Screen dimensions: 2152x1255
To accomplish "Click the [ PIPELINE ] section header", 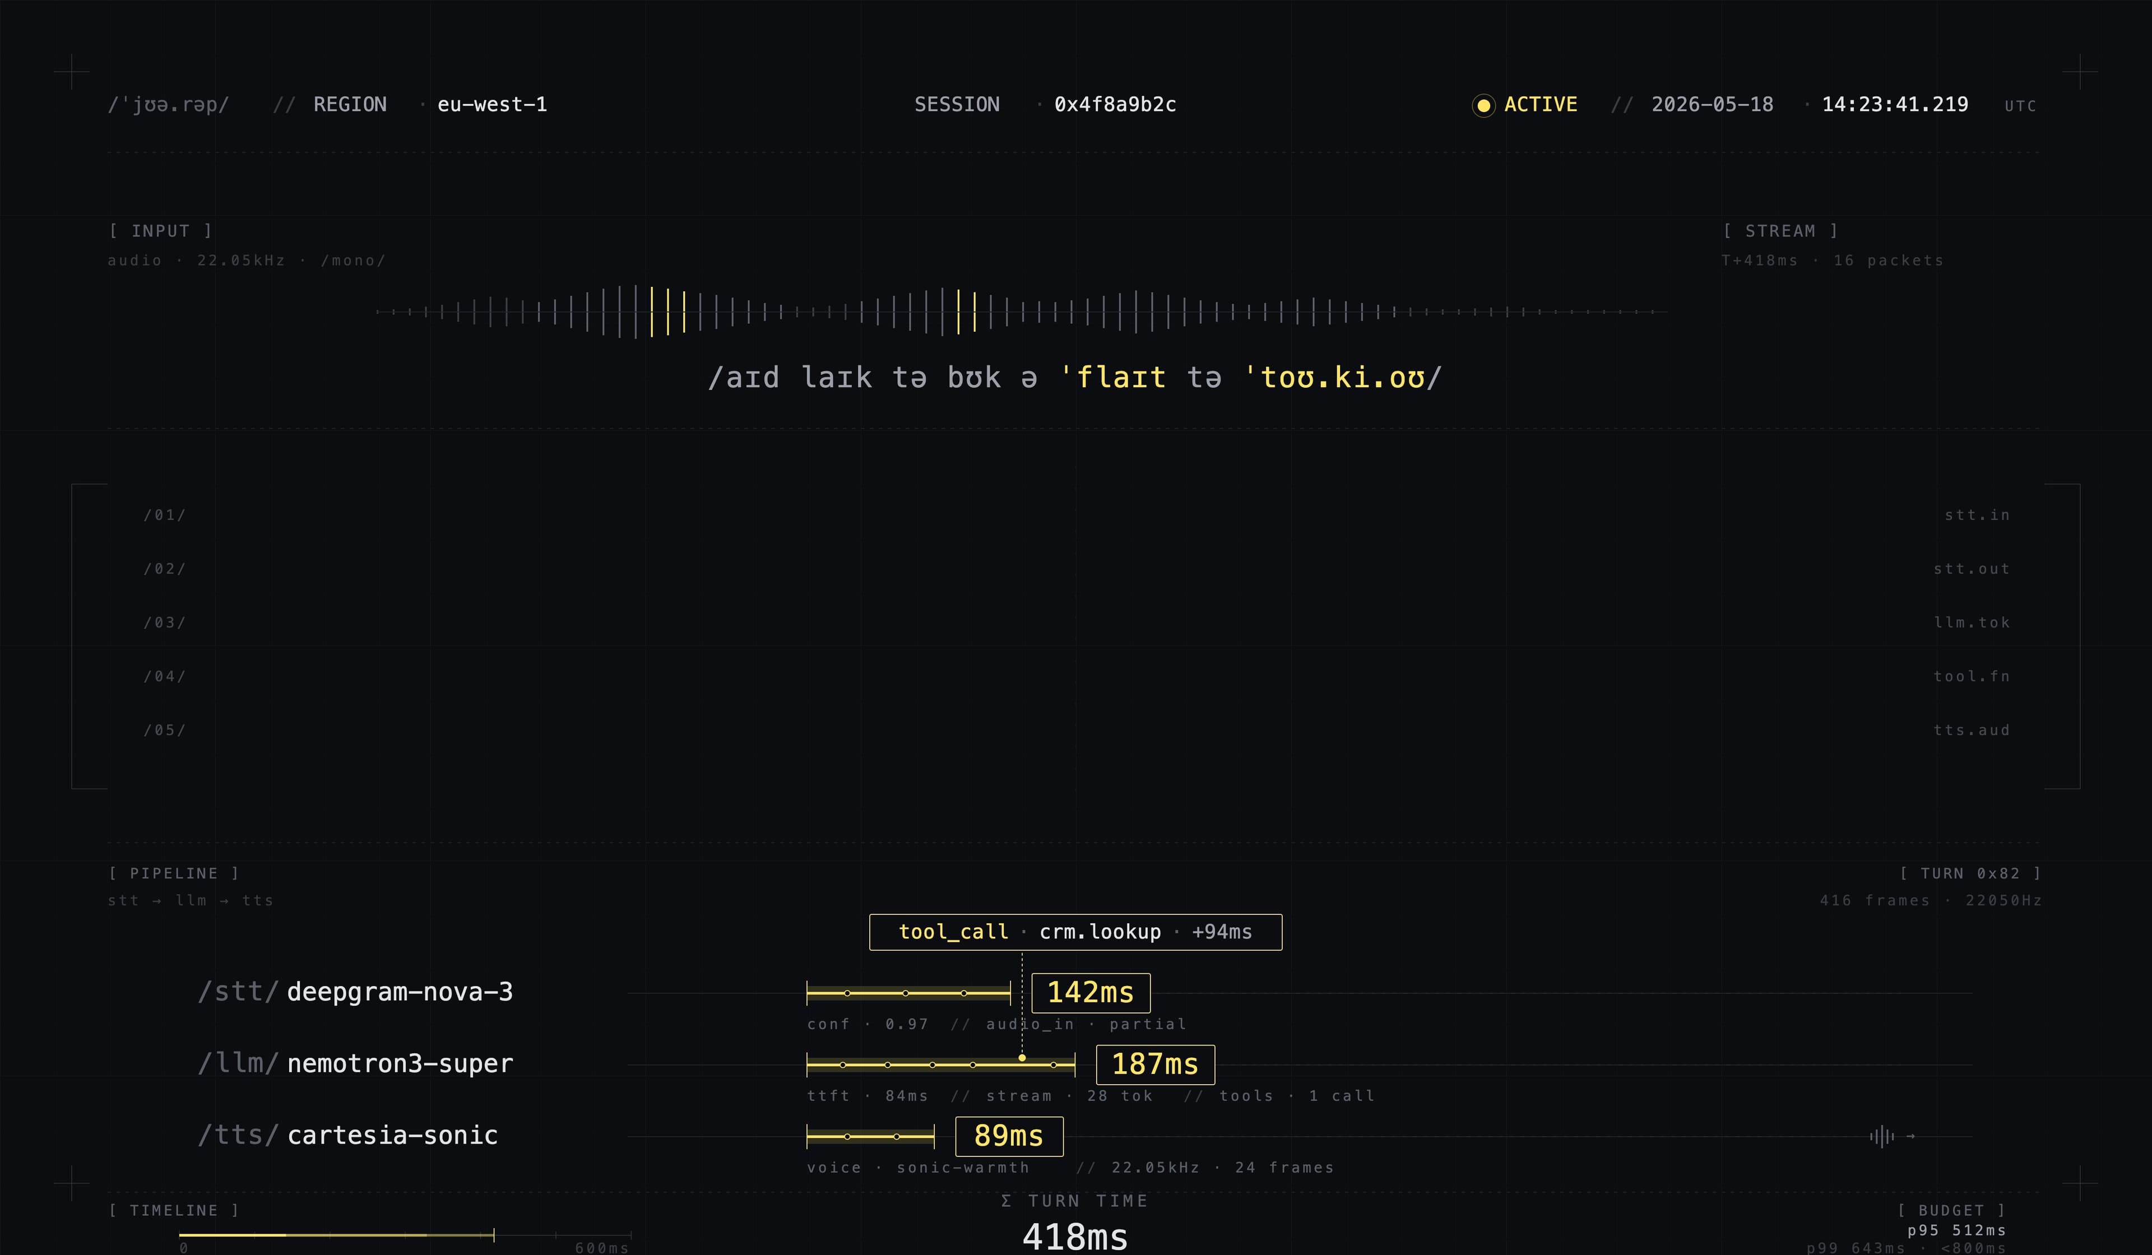I will click(174, 873).
